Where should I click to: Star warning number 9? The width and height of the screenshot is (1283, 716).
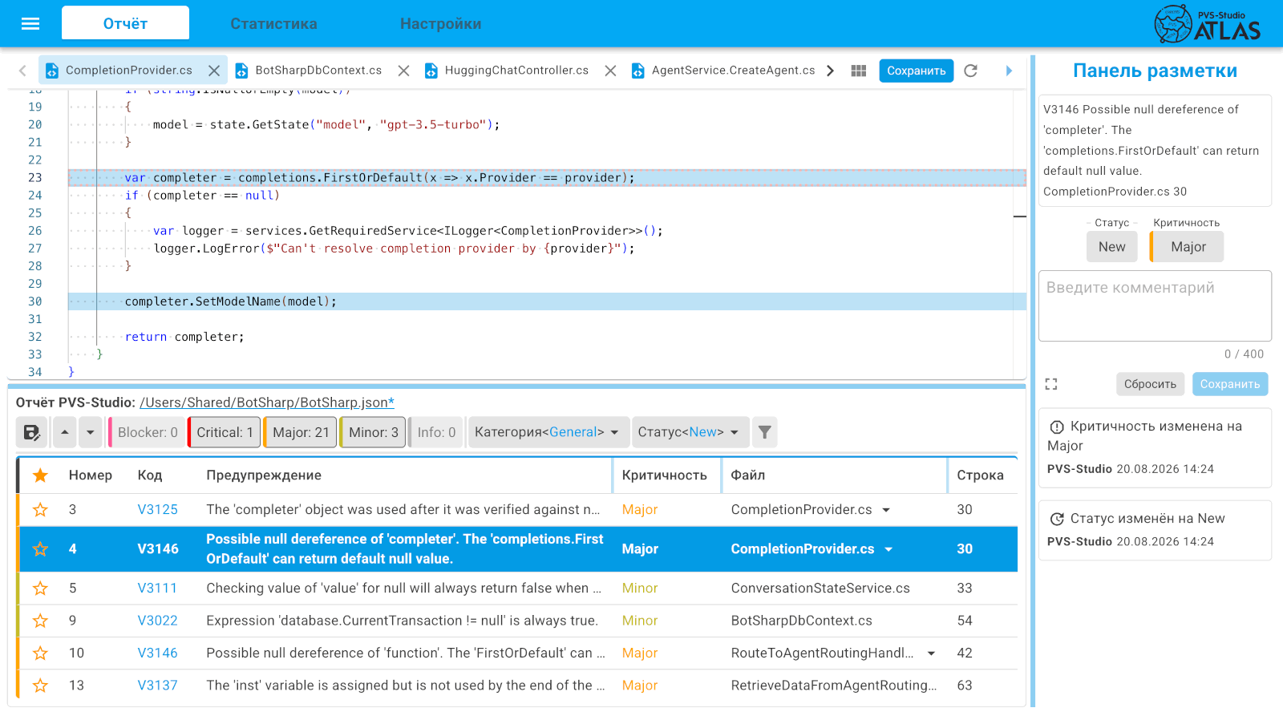pyautogui.click(x=40, y=621)
